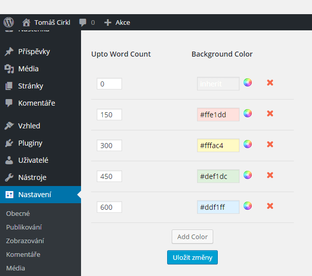Click the Uložit změny button

[x=192, y=257]
